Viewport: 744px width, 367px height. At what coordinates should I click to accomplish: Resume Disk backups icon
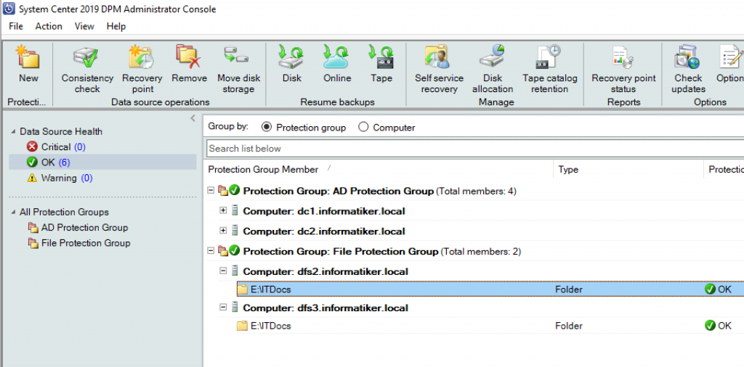pyautogui.click(x=291, y=57)
